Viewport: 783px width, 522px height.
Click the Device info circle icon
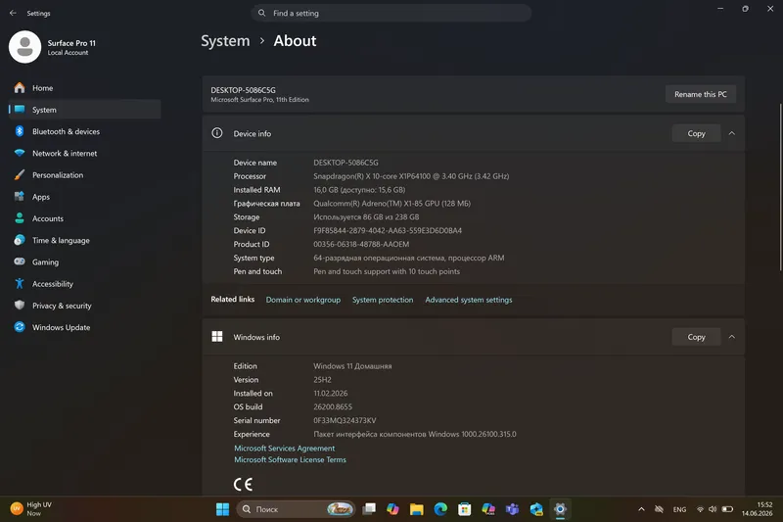217,133
